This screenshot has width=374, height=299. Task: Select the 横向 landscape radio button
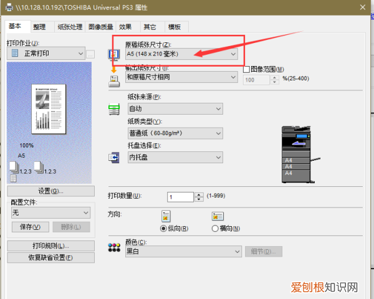point(215,229)
